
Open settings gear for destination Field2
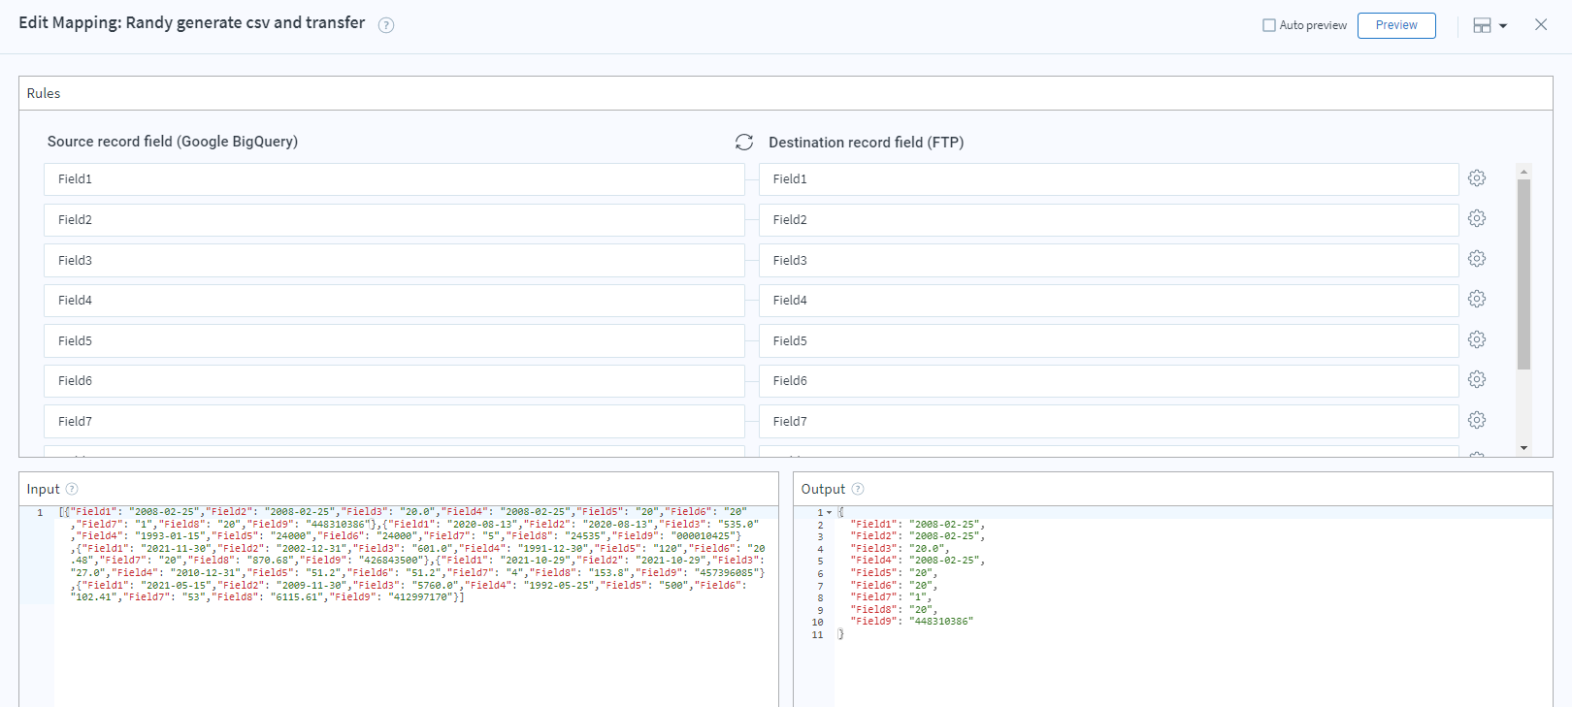(1477, 219)
